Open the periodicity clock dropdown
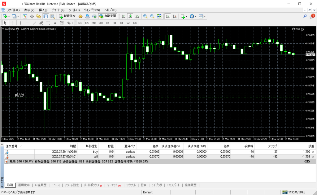The height and width of the screenshot is (195, 317). click(x=193, y=16)
